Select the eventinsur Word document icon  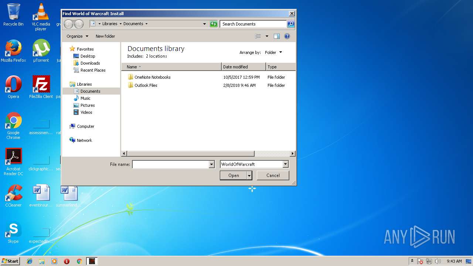point(41,196)
